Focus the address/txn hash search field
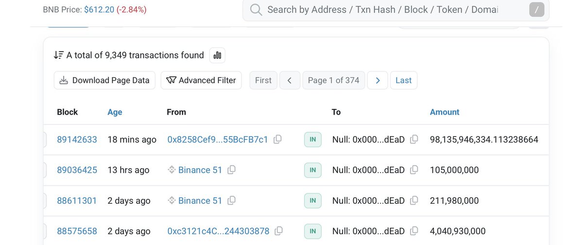 395,10
